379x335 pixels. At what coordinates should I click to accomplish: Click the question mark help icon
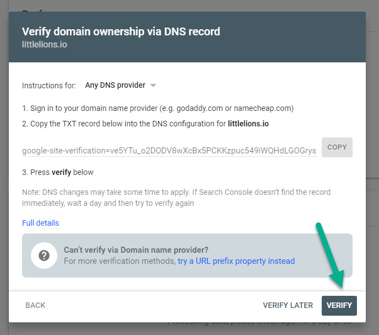click(x=43, y=256)
